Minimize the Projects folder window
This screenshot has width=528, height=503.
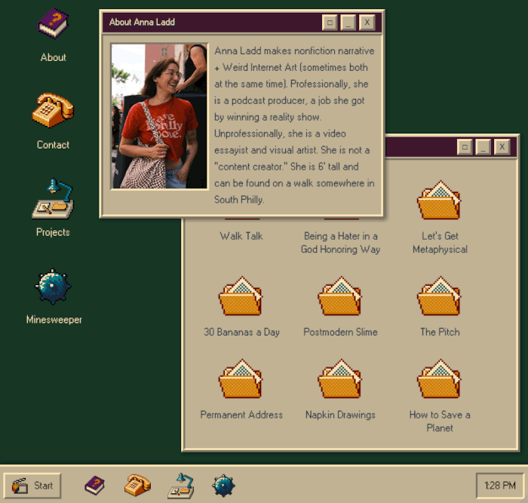click(483, 147)
